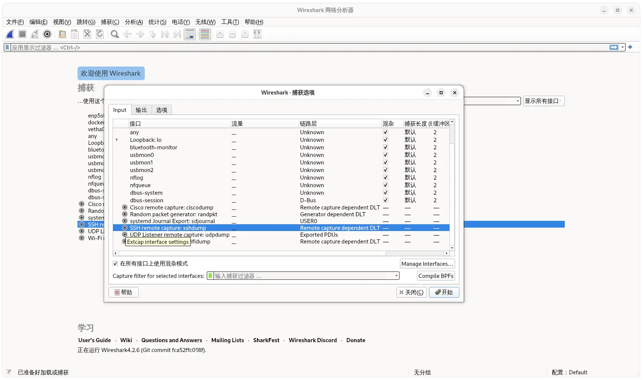Click the stop capture toolbar icon
This screenshot has height=380, width=643.
pos(22,34)
